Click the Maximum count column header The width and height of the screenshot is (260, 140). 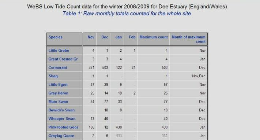click(154, 37)
